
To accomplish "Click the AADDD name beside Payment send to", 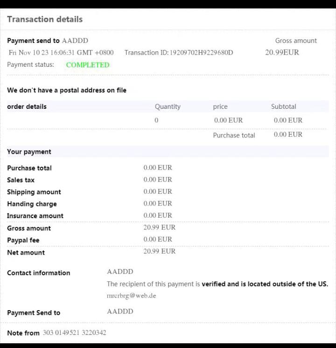I will pyautogui.click(x=75, y=41).
